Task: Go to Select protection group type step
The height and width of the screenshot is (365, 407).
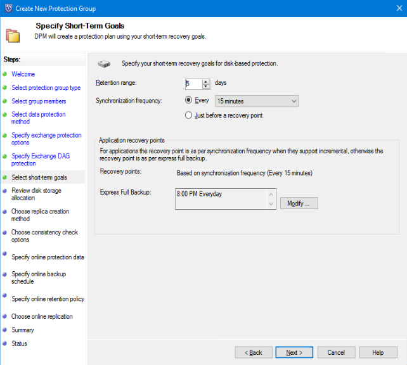Action: (x=46, y=88)
